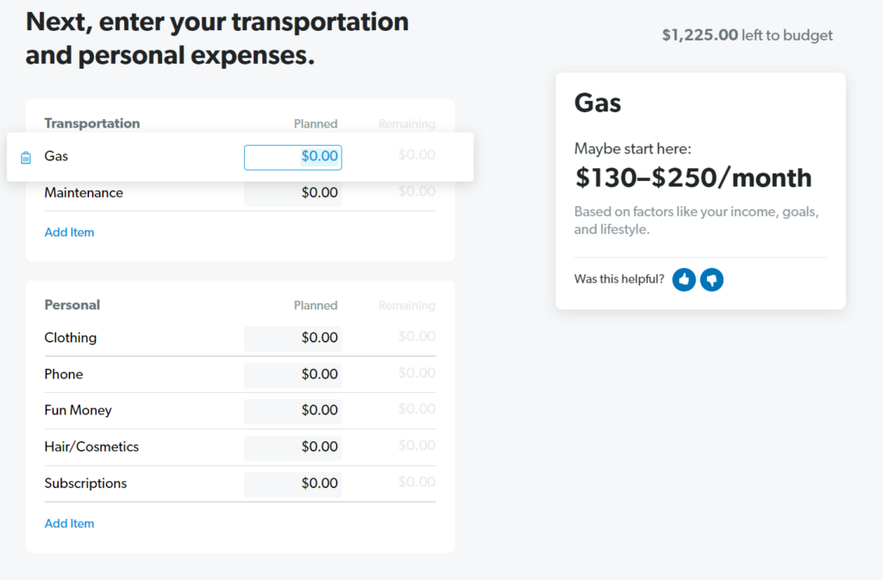Click the trash icon beside Gas
This screenshot has height=580, width=883.
coord(26,158)
